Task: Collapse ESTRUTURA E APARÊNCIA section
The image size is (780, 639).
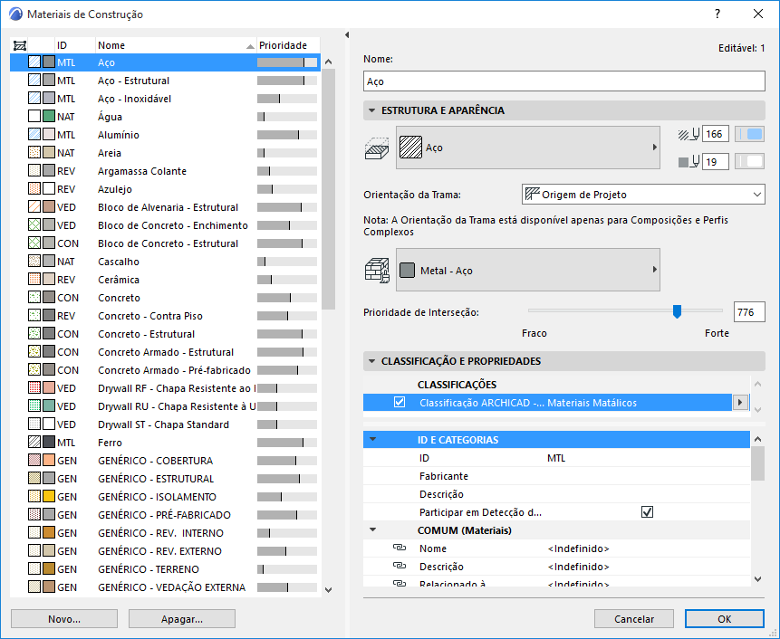Action: click(371, 110)
